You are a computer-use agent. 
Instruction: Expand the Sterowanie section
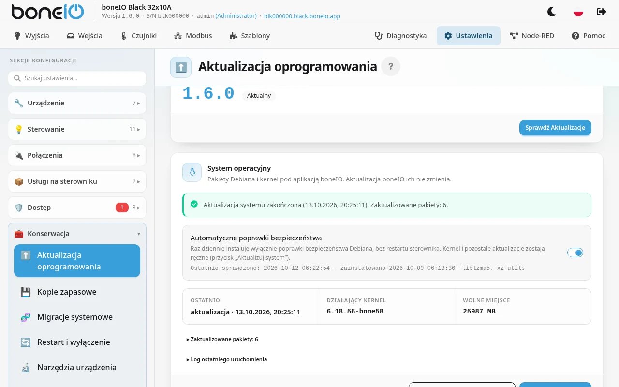coord(77,129)
